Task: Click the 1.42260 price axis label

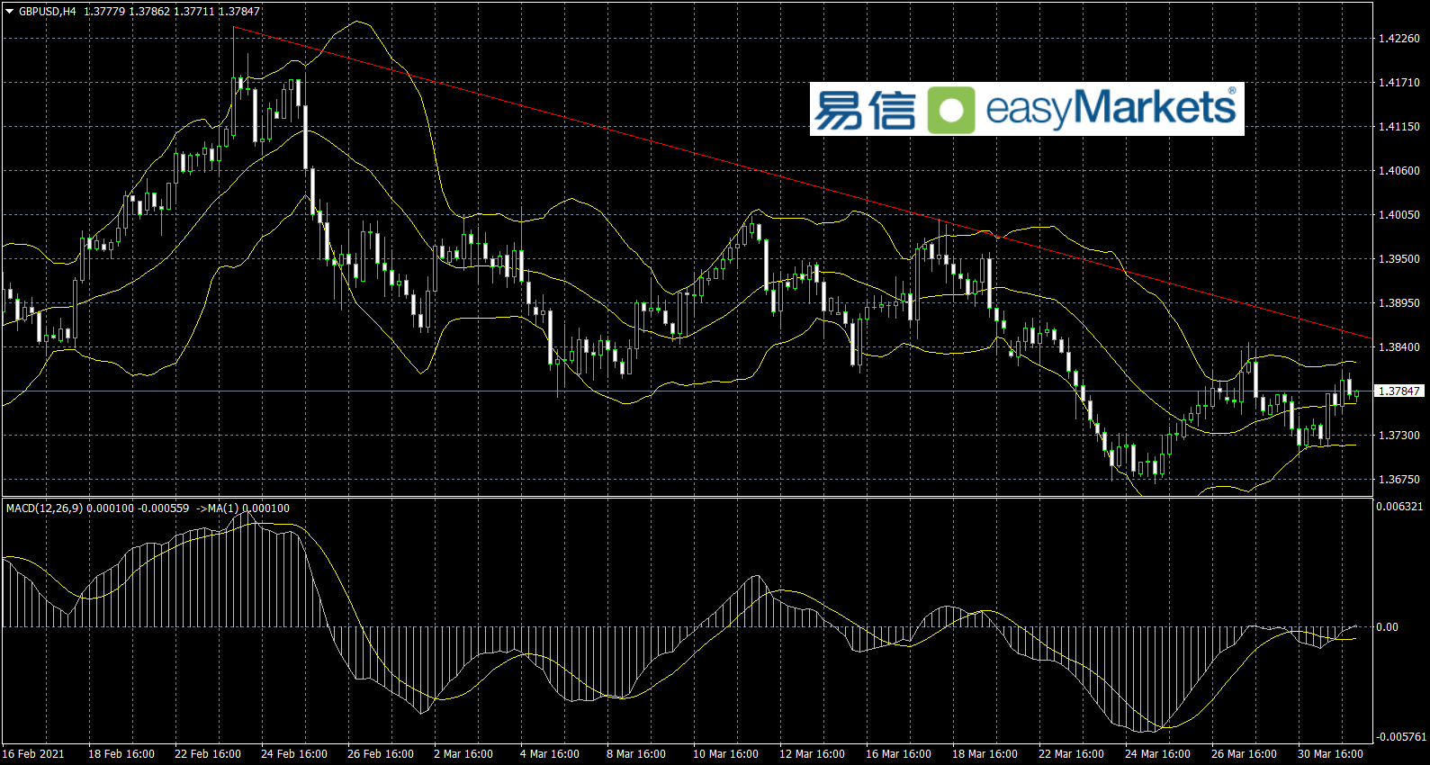Action: tap(1399, 39)
